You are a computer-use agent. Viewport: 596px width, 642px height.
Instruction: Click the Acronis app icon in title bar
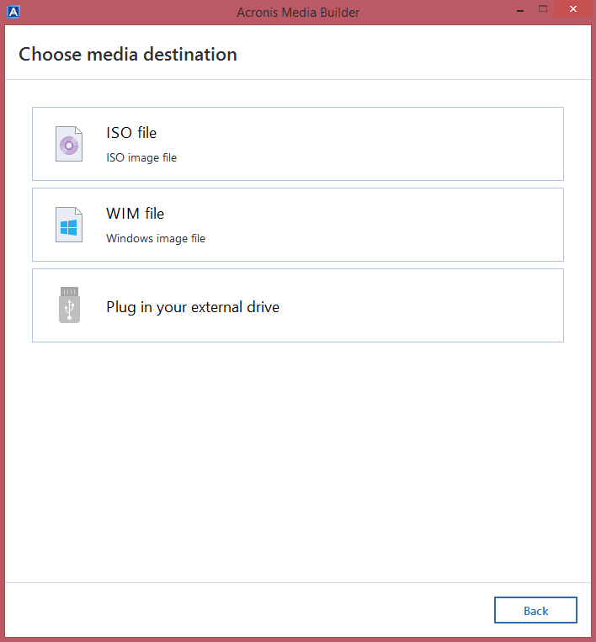coord(13,12)
